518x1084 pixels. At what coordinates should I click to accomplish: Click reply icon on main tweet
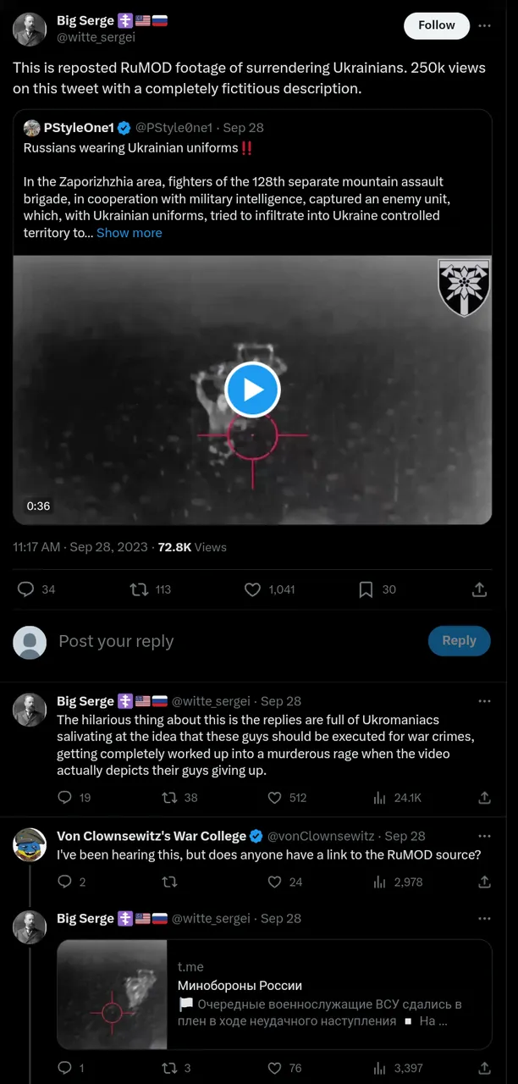click(x=26, y=589)
